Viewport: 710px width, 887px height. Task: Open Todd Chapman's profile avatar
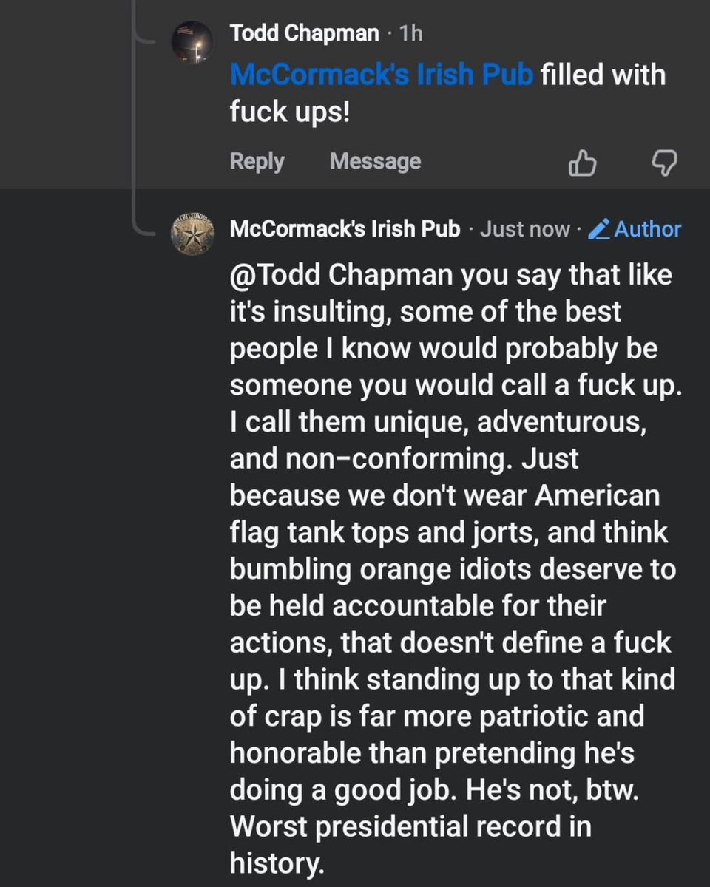[192, 44]
